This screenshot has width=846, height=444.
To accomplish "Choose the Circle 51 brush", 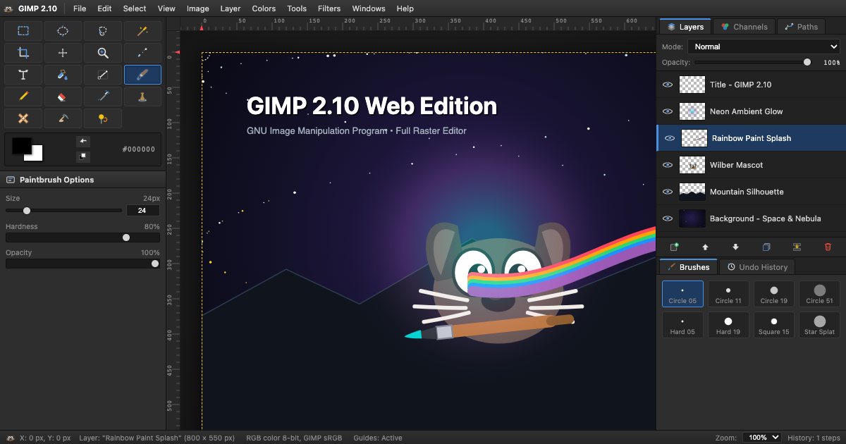I will (x=819, y=294).
